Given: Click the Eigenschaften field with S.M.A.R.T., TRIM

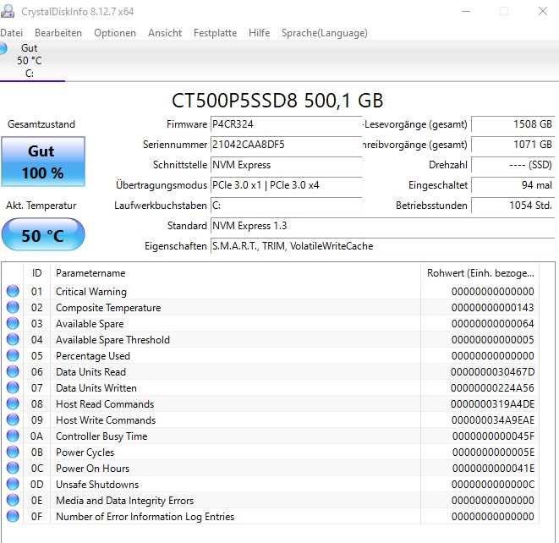Looking at the screenshot, I should tap(382, 246).
